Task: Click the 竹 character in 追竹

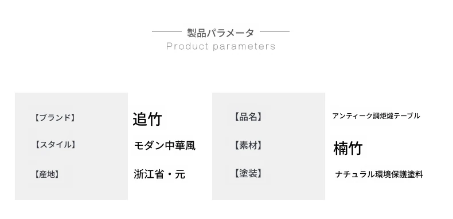Action: [x=155, y=119]
